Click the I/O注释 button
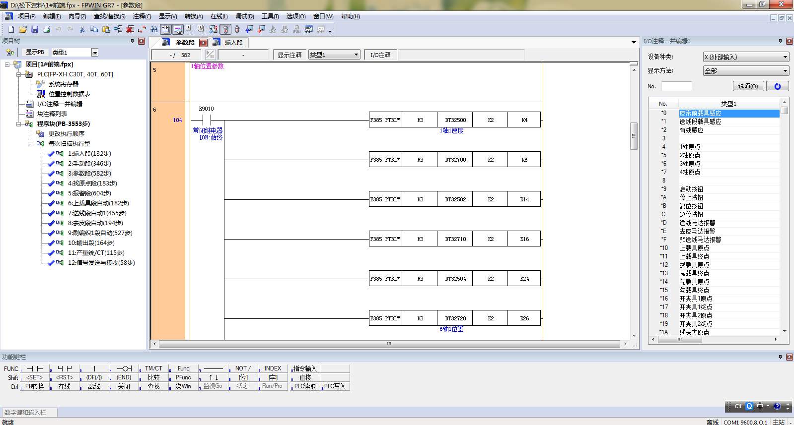The height and width of the screenshot is (425, 794). (x=380, y=55)
